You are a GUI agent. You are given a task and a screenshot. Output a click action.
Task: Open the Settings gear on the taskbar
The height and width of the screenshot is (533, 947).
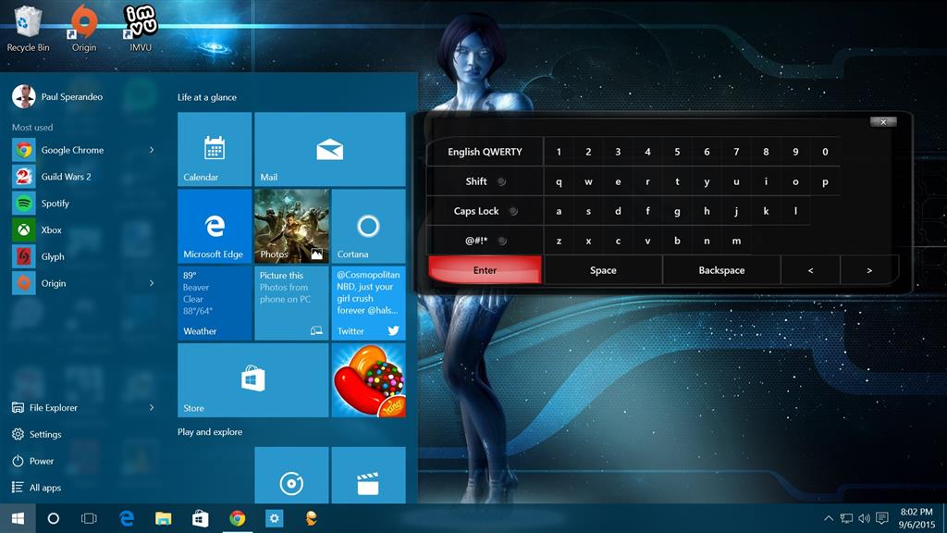click(x=274, y=518)
